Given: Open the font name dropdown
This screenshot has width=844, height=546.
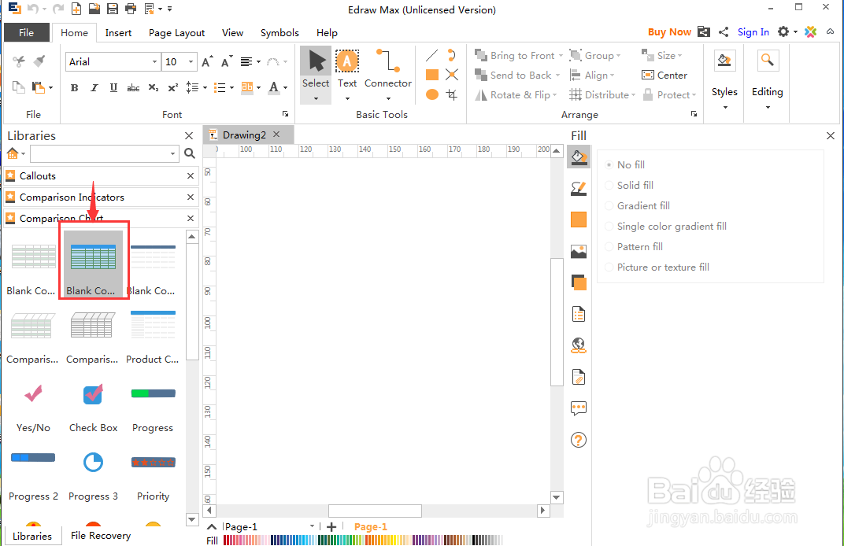Looking at the screenshot, I should tap(154, 62).
